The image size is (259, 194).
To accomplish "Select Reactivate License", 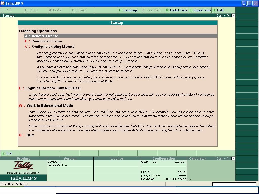I will [44, 41].
